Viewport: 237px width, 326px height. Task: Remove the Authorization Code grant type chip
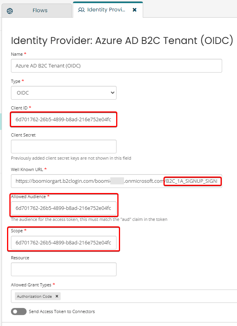(57, 296)
